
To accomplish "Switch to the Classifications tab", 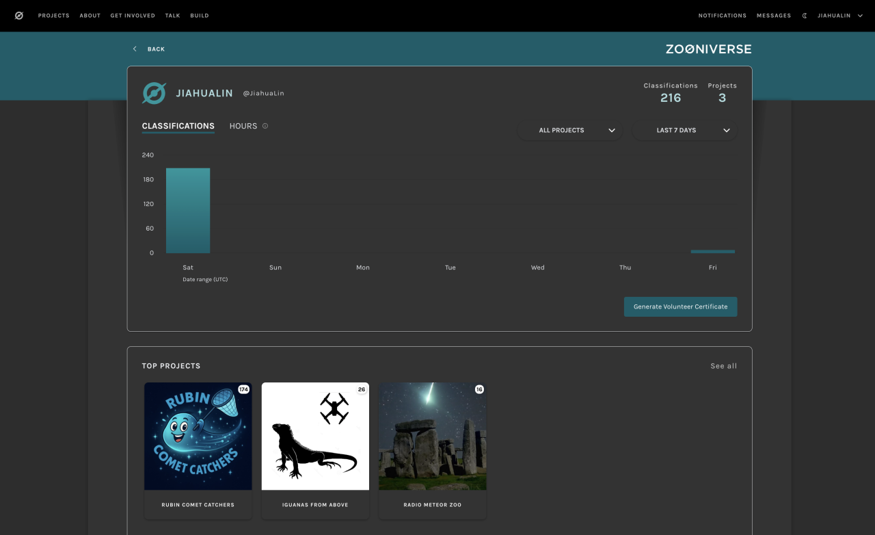I will coord(178,127).
